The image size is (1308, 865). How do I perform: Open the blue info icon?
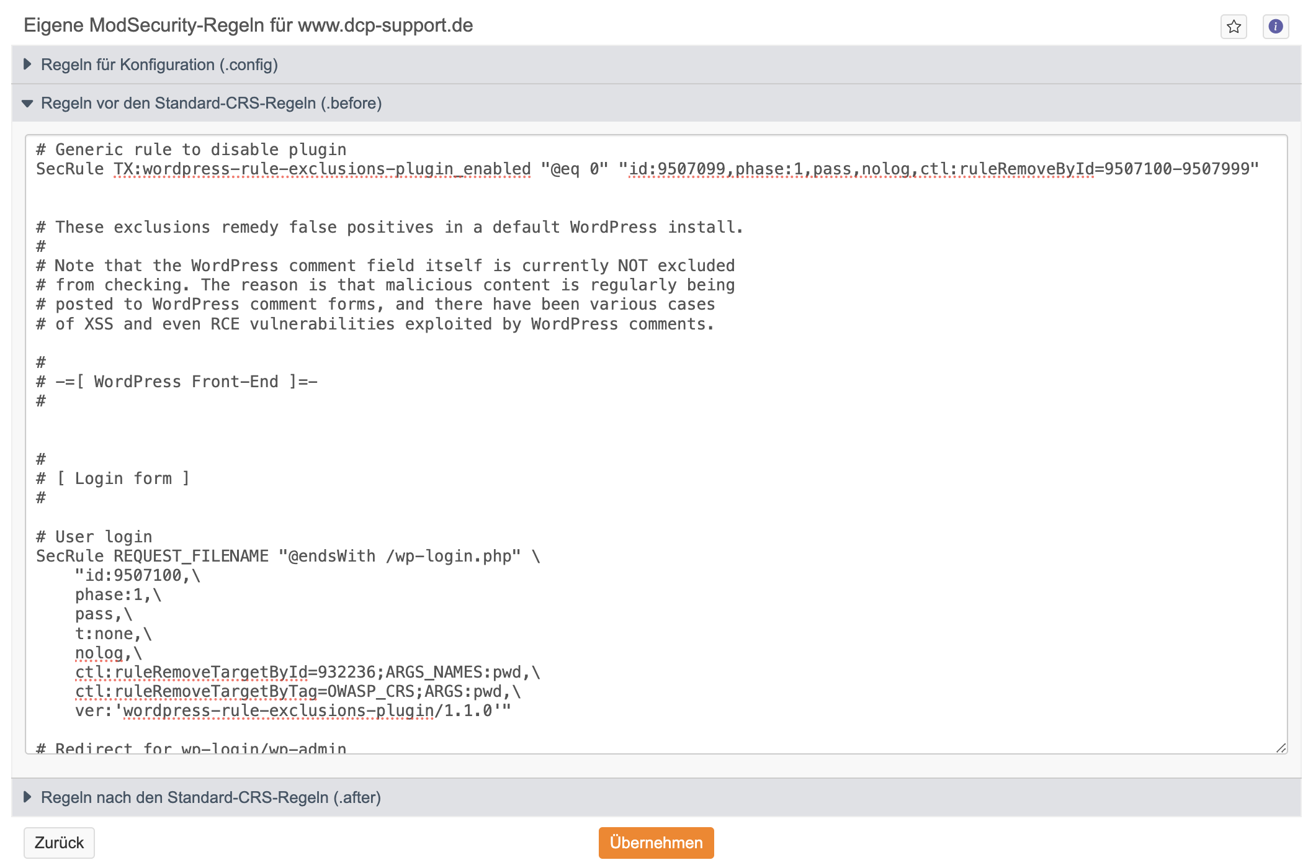[x=1276, y=27]
